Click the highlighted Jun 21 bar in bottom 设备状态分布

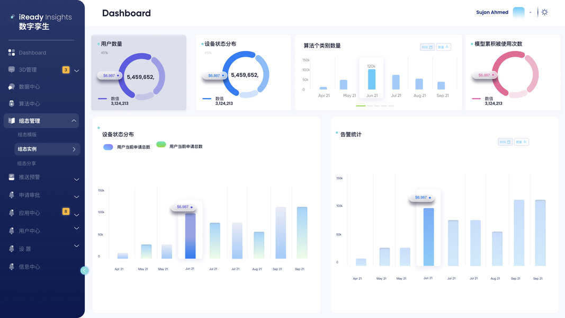pyautogui.click(x=190, y=236)
